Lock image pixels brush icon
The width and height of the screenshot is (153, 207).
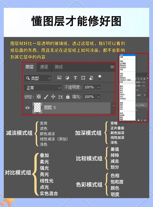pos(46,97)
